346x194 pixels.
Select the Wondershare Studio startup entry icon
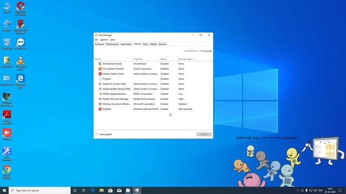[x=100, y=64]
